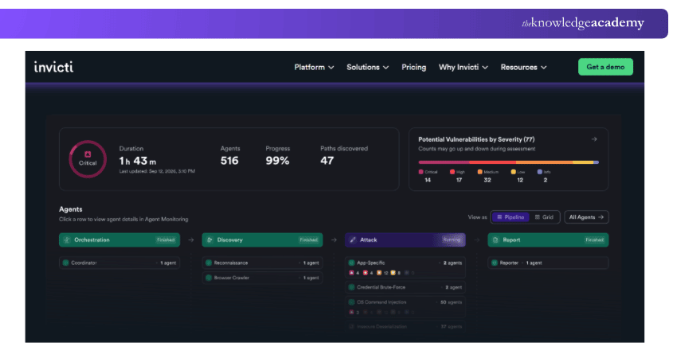Select the Low severity legend swatch
This screenshot has width=677, height=358.
514,172
